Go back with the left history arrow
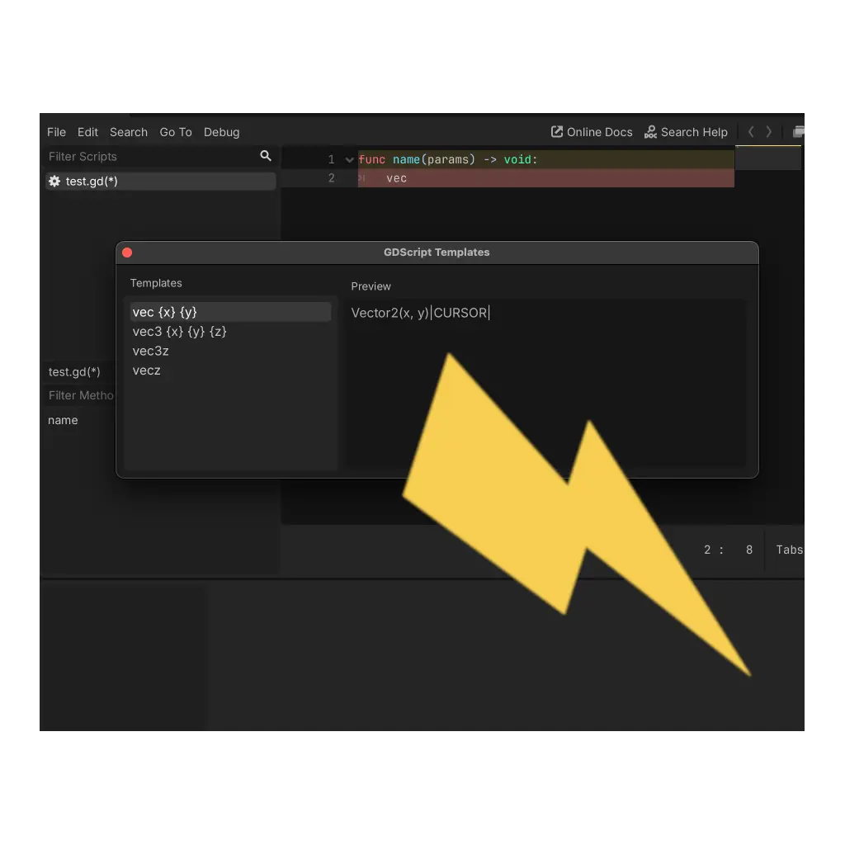 (x=751, y=132)
